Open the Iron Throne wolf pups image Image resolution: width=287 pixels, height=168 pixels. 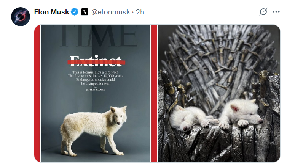(219, 93)
